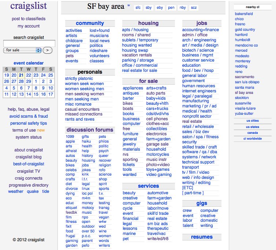Open the community section header
The image size is (276, 250).
coord(90,23)
